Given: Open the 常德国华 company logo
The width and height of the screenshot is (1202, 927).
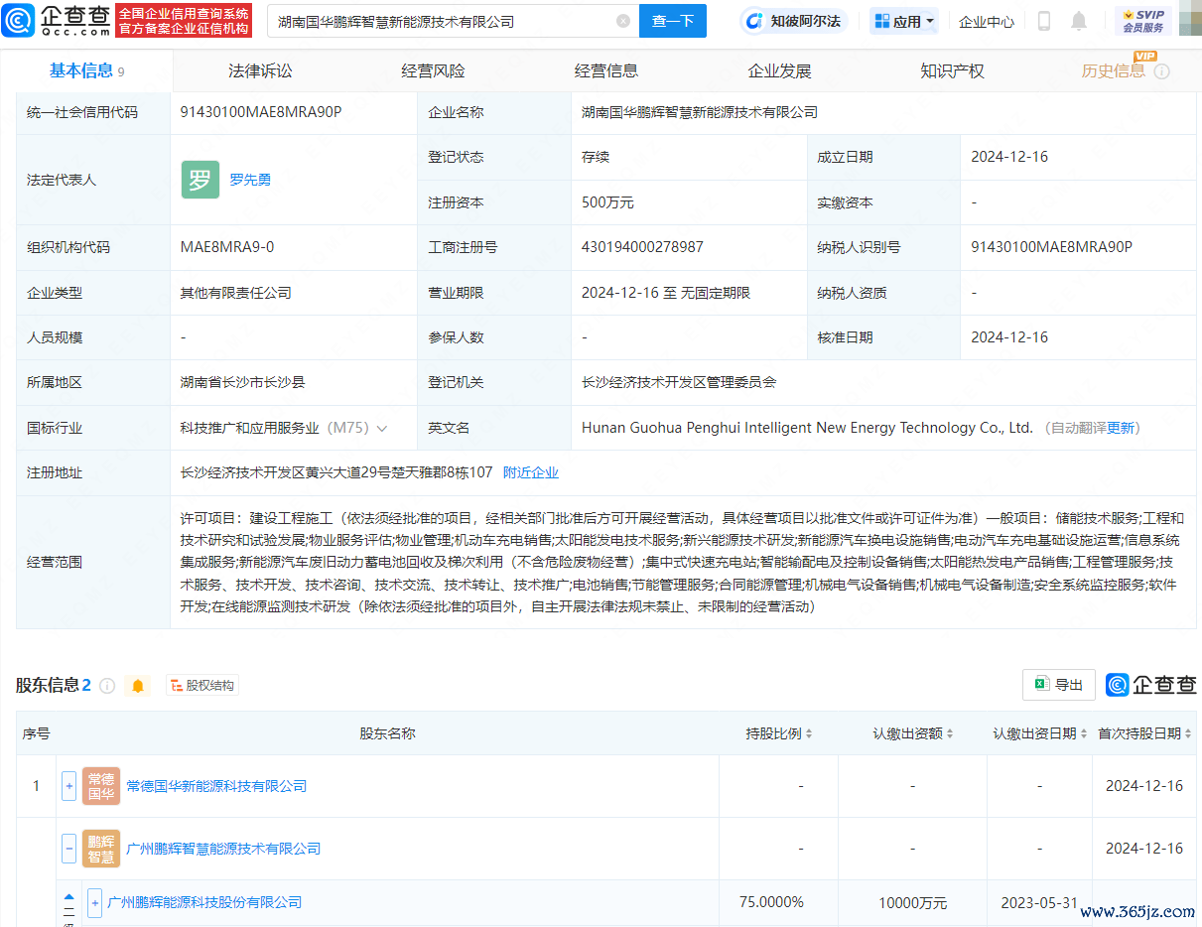Looking at the screenshot, I should (101, 786).
